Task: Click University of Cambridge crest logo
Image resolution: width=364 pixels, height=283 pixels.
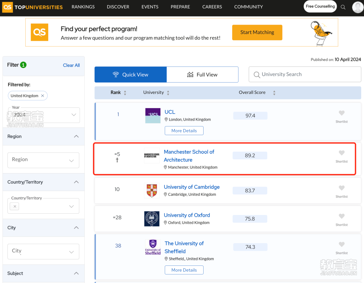Action: tap(152, 191)
